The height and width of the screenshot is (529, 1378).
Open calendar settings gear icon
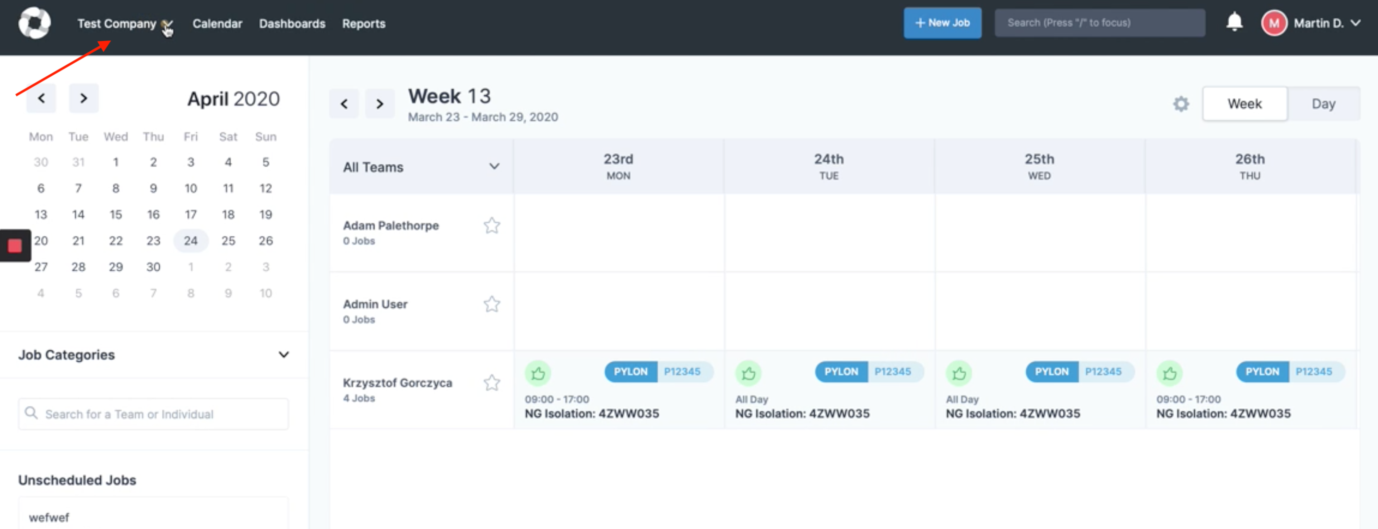(1181, 103)
